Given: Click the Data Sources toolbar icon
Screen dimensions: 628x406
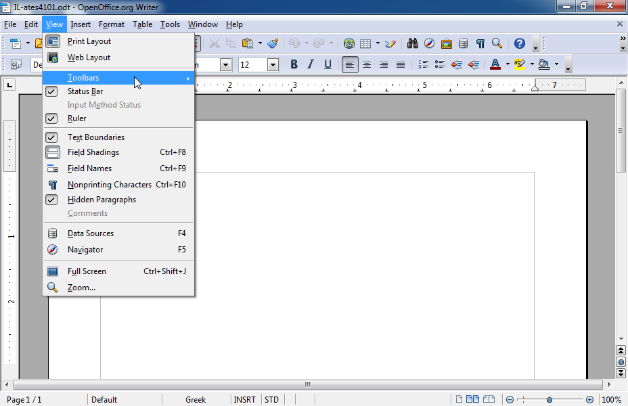Looking at the screenshot, I should [x=463, y=43].
